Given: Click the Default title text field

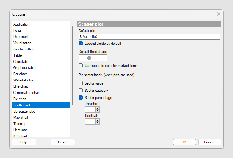Looking at the screenshot, I should [x=149, y=37].
